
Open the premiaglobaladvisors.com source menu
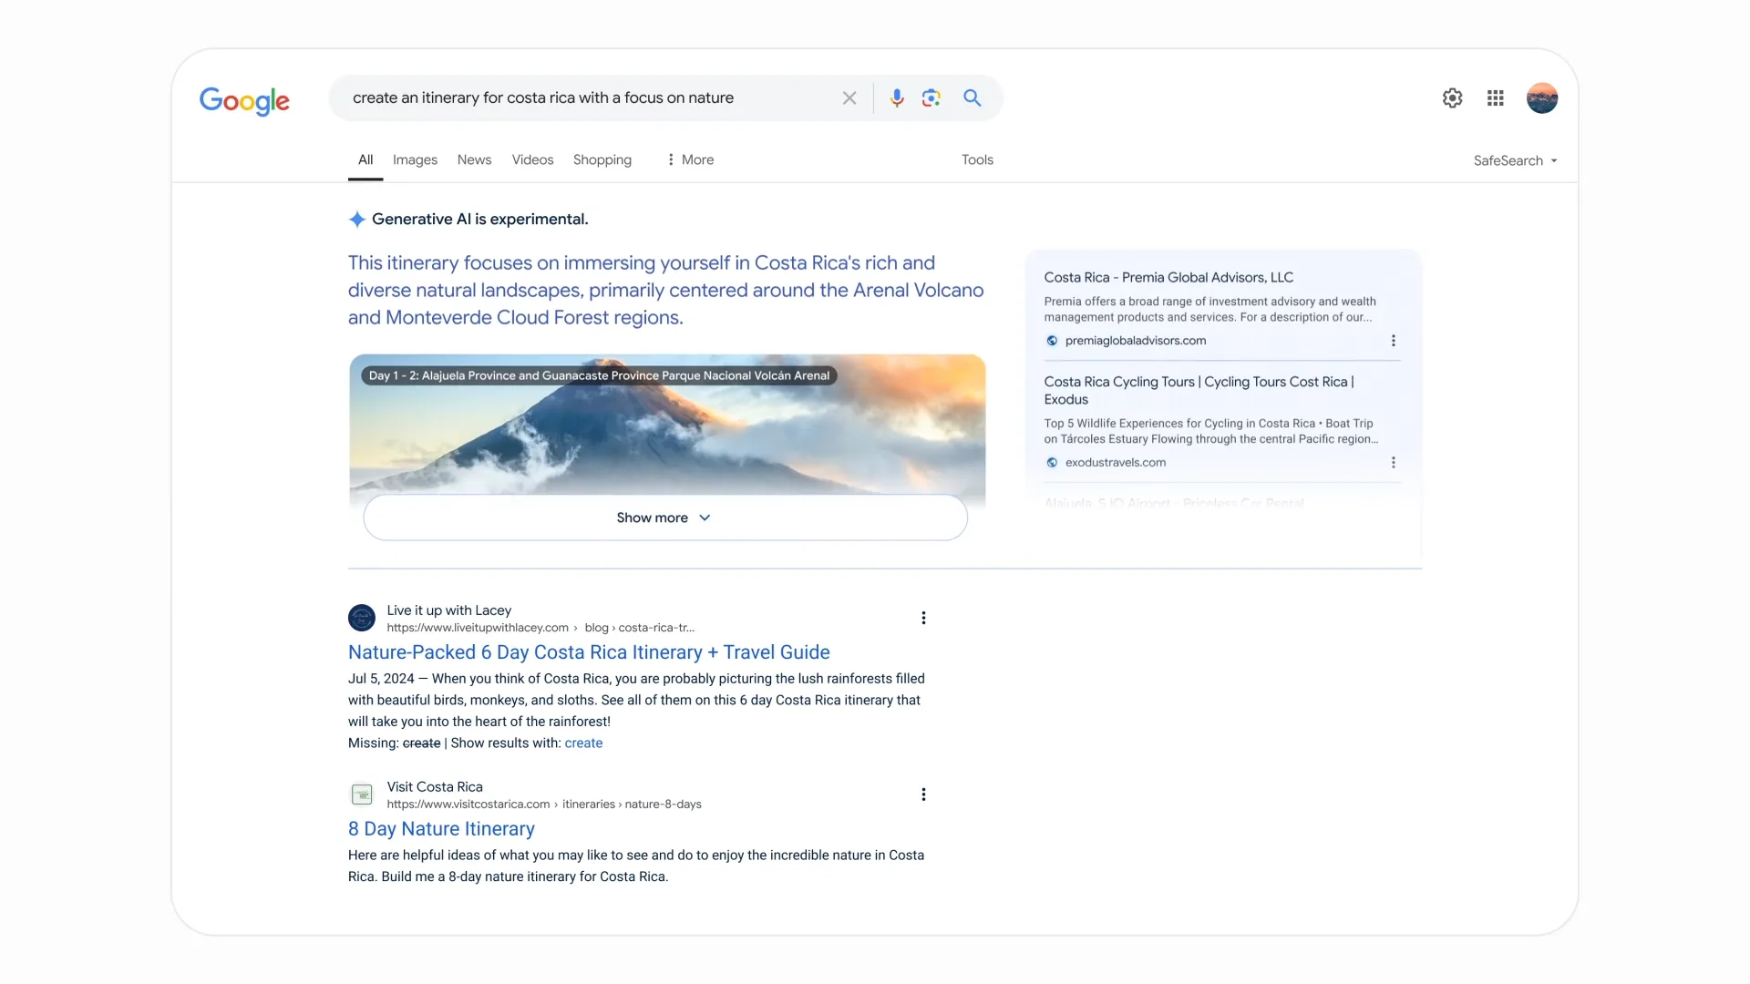pos(1393,341)
